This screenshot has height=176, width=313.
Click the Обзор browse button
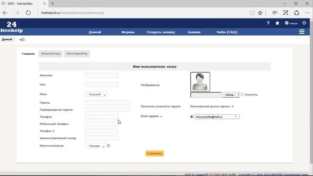tap(230, 95)
